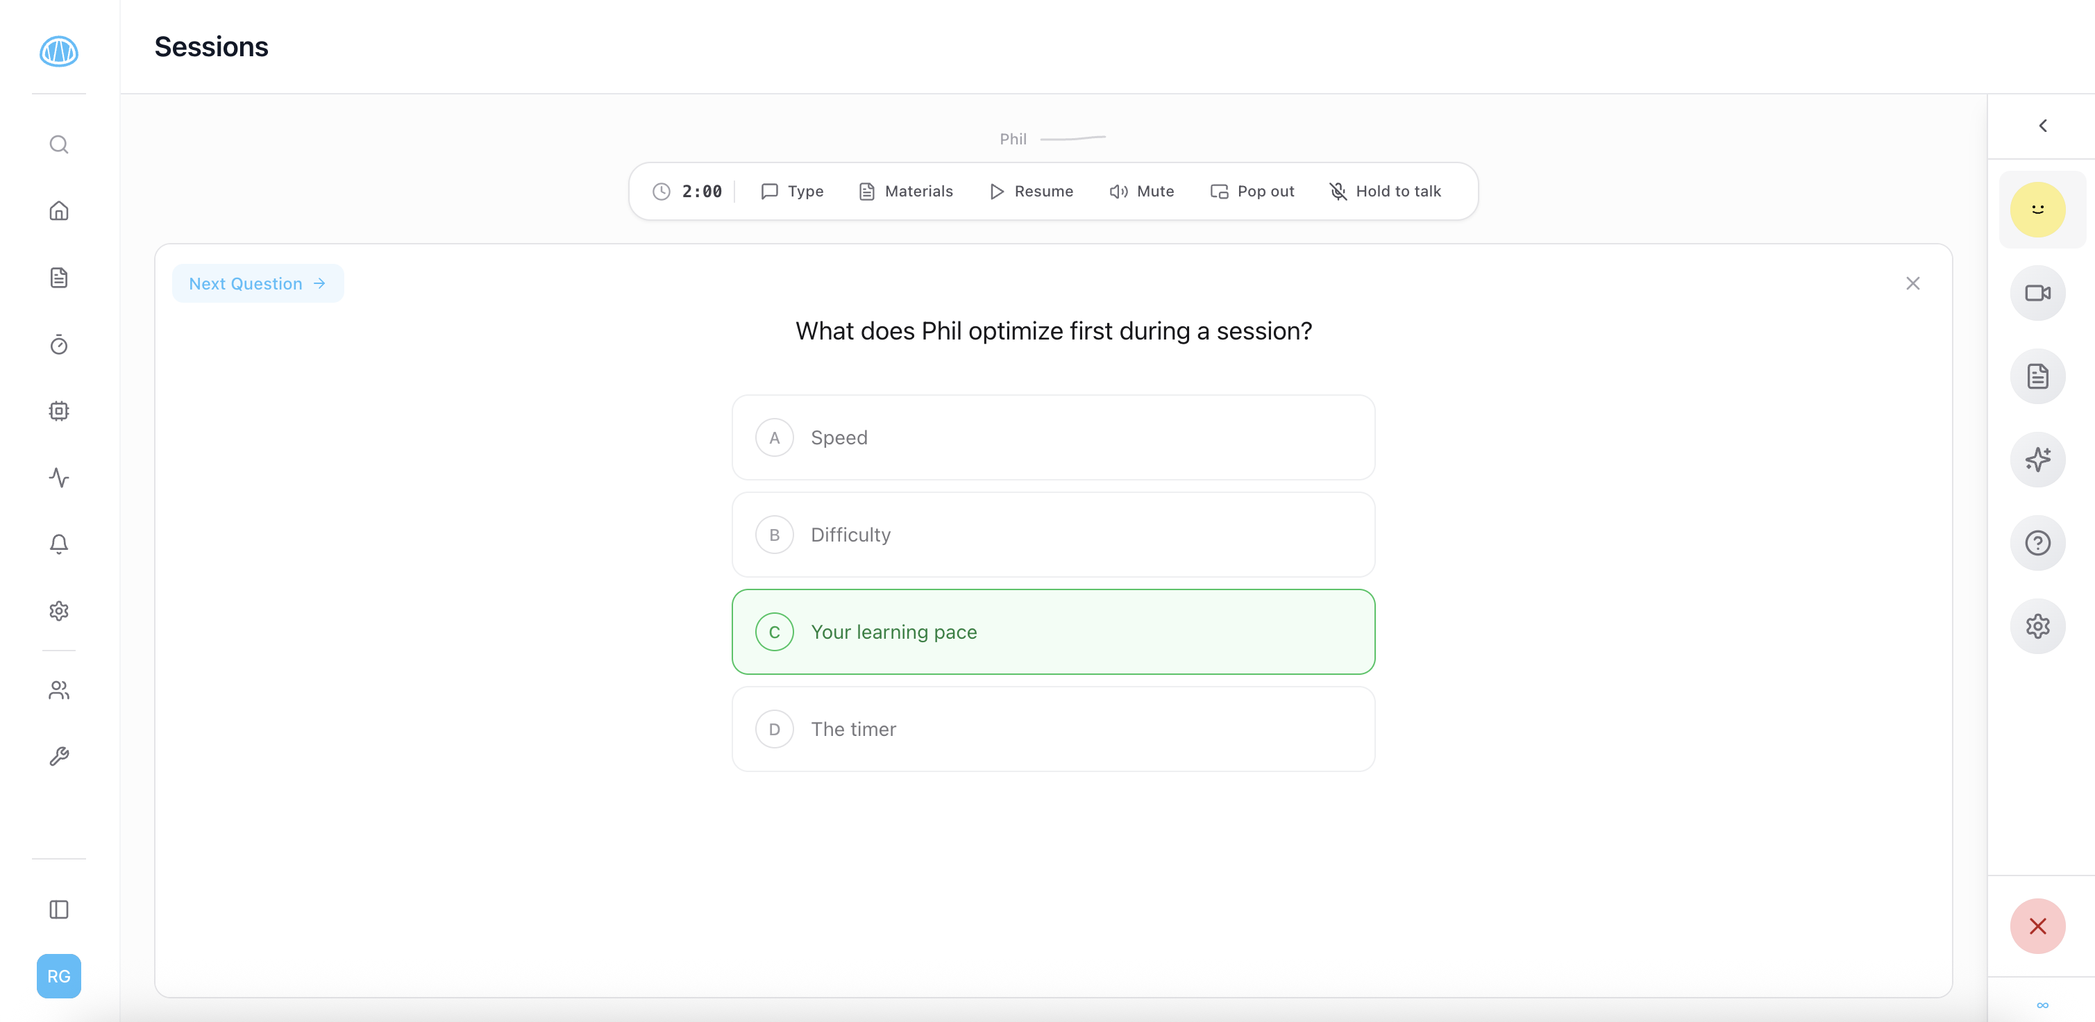The height and width of the screenshot is (1022, 2095).
Task: Switch to Type input mode
Action: tap(792, 191)
